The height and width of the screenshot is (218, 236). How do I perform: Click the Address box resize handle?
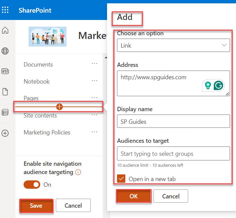[x=227, y=94]
